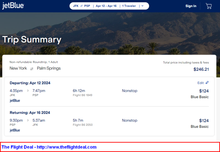Viewport: 220px width, 152px height.
Task: Click the Trip Summary heading
Action: click(x=32, y=40)
